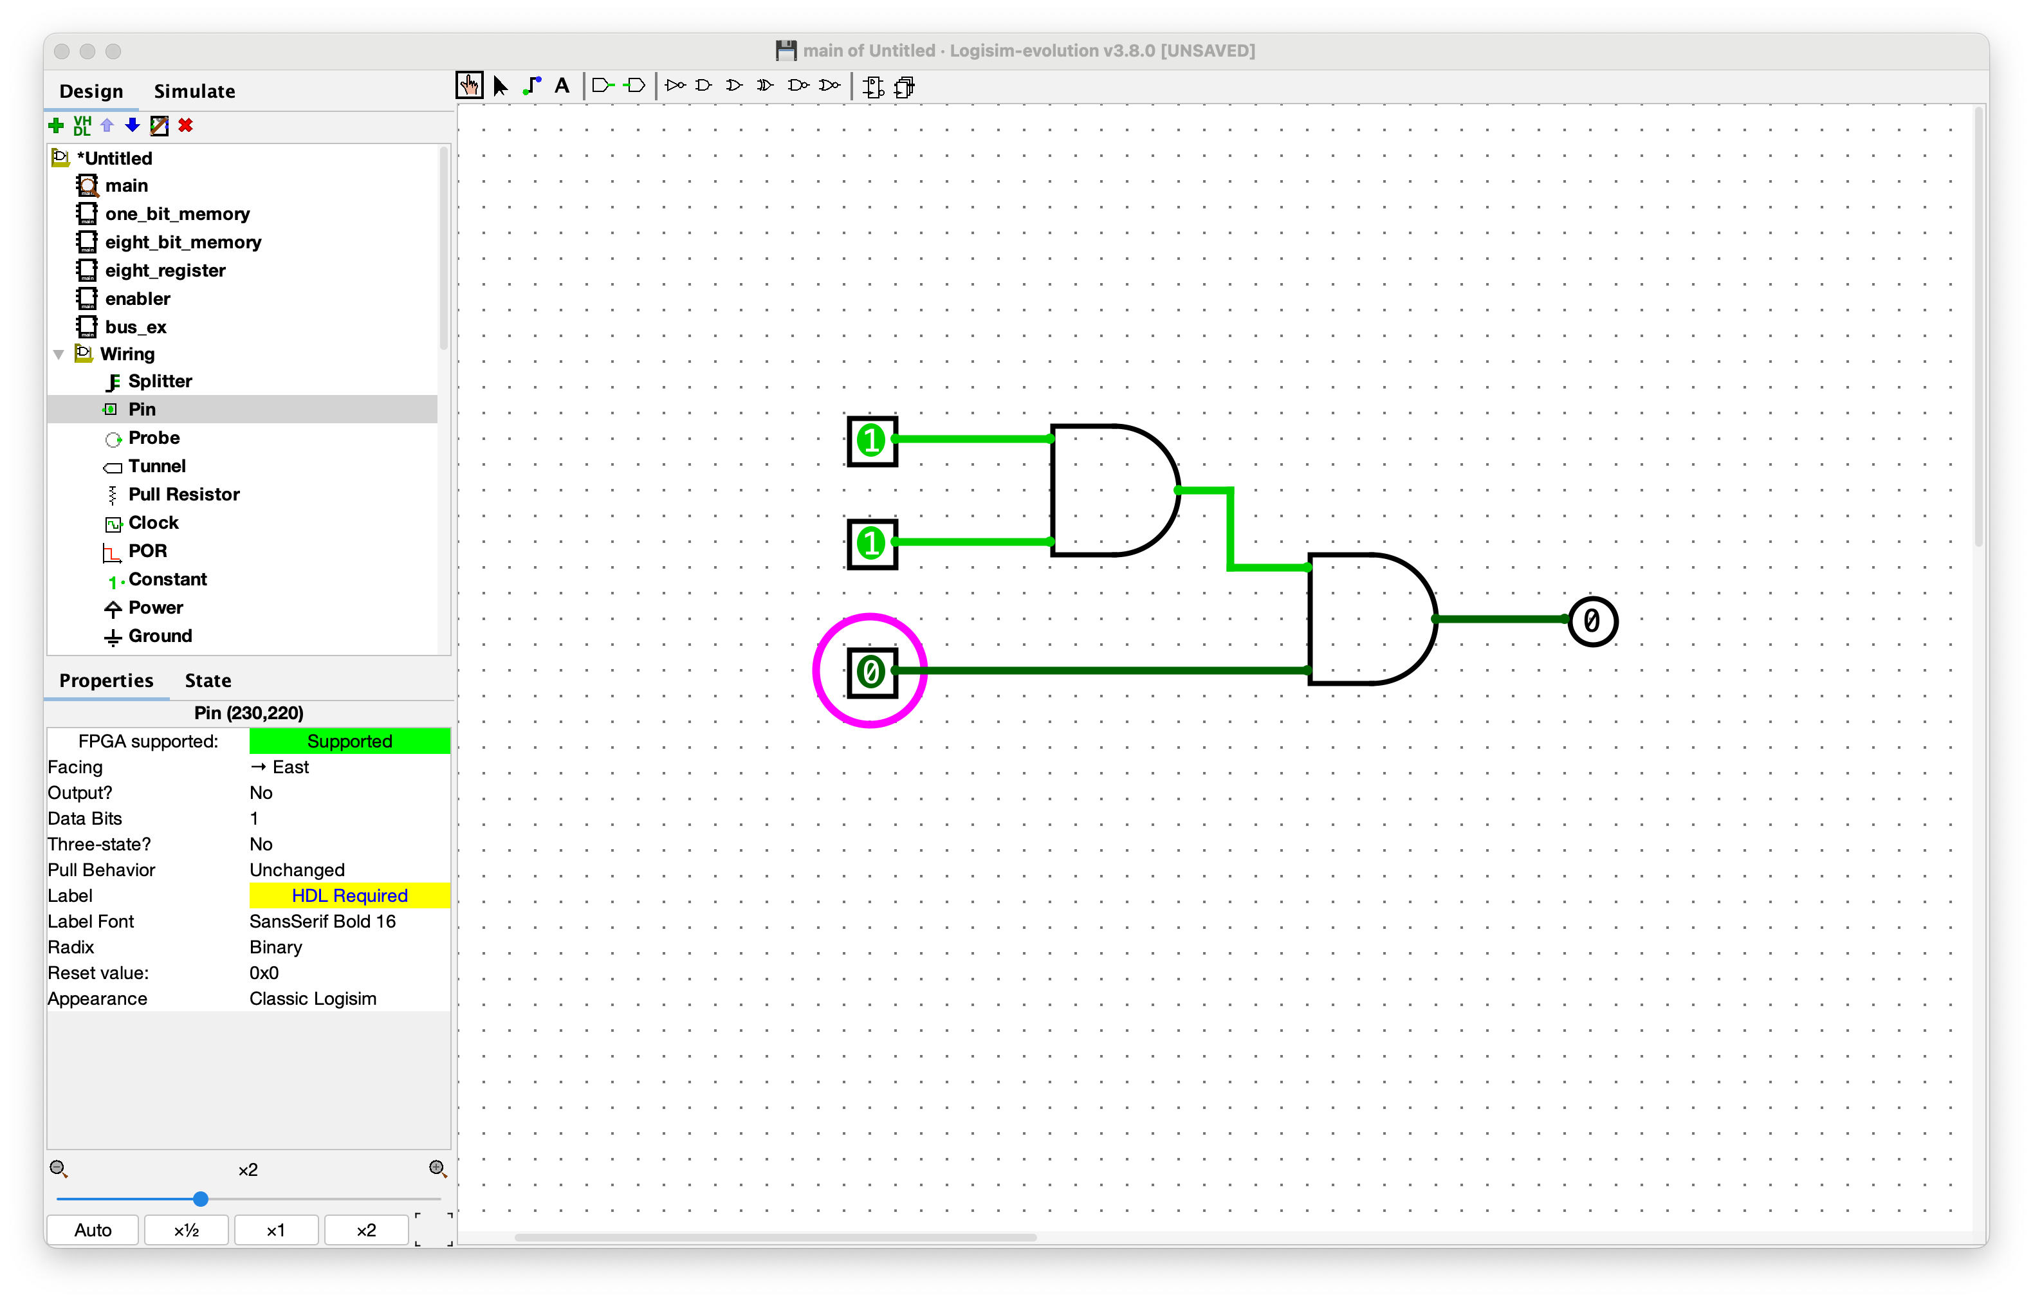Select the Wiring tool

point(531,86)
